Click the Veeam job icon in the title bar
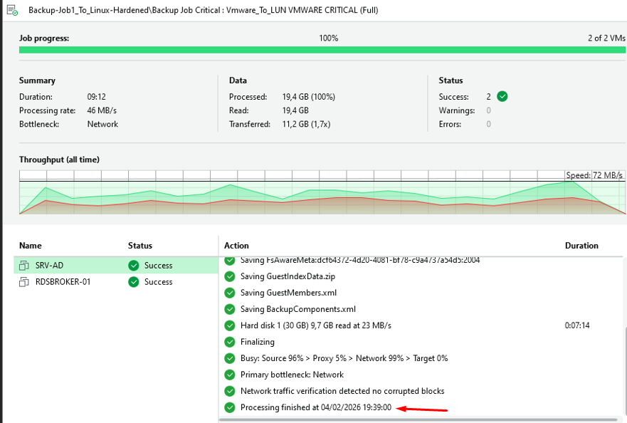The width and height of the screenshot is (627, 423). point(11,11)
